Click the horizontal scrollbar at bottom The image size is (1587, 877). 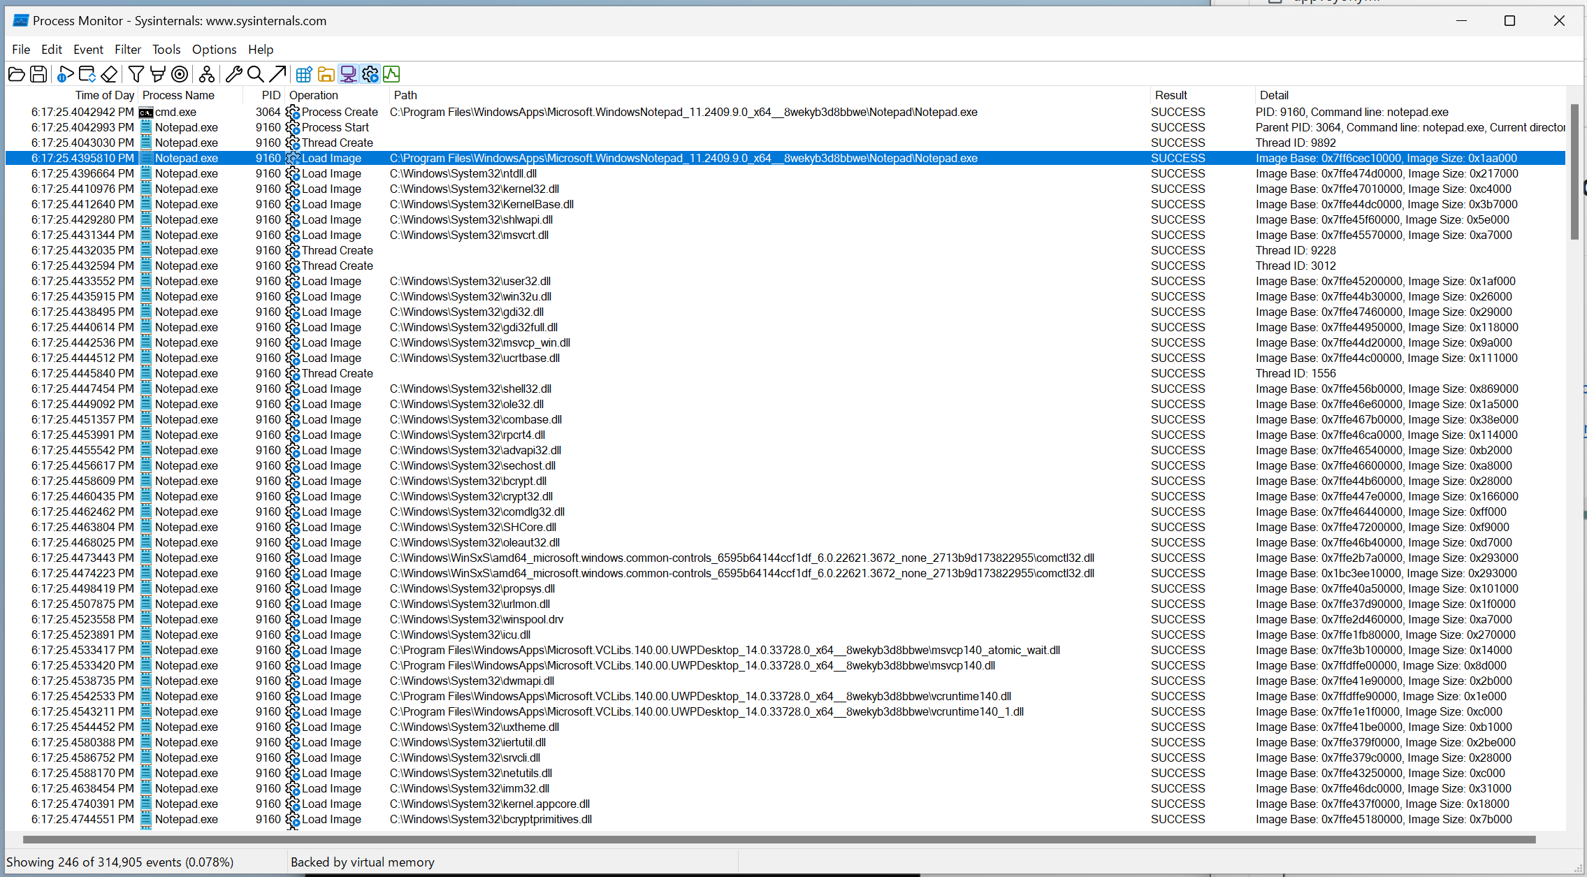point(778,839)
